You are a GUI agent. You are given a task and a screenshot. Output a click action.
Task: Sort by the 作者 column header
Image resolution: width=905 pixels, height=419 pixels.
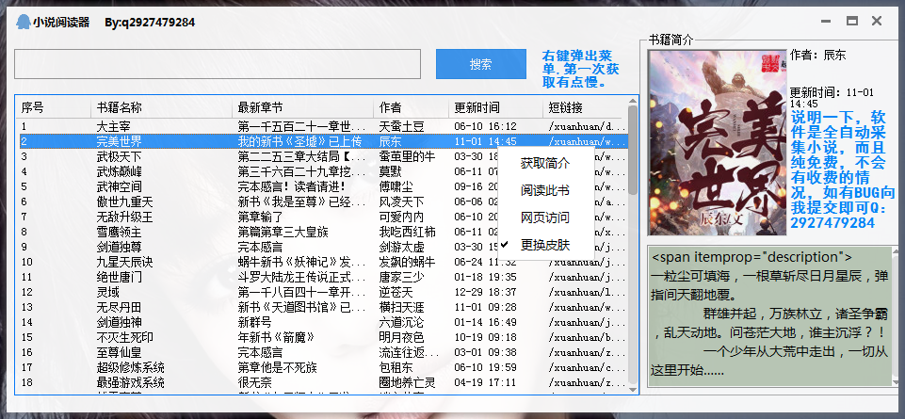(411, 107)
